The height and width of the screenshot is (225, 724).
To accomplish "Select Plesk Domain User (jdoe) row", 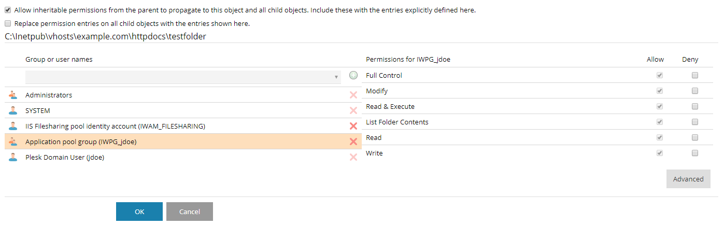I will [183, 157].
